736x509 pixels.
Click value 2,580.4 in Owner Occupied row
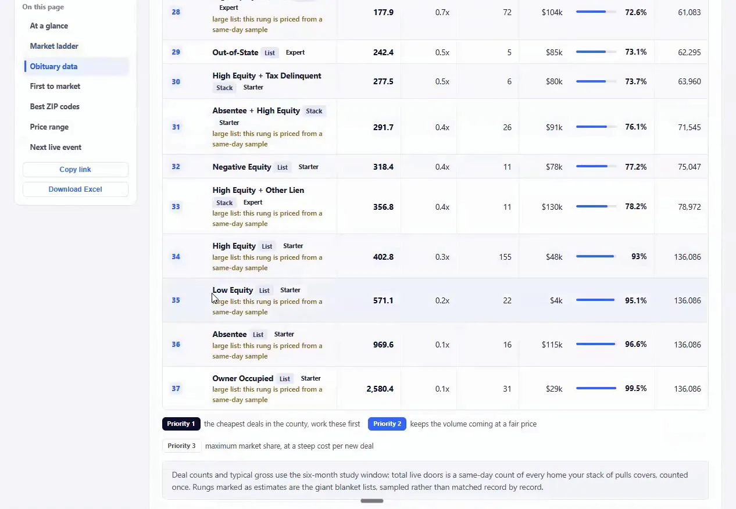[380, 389]
